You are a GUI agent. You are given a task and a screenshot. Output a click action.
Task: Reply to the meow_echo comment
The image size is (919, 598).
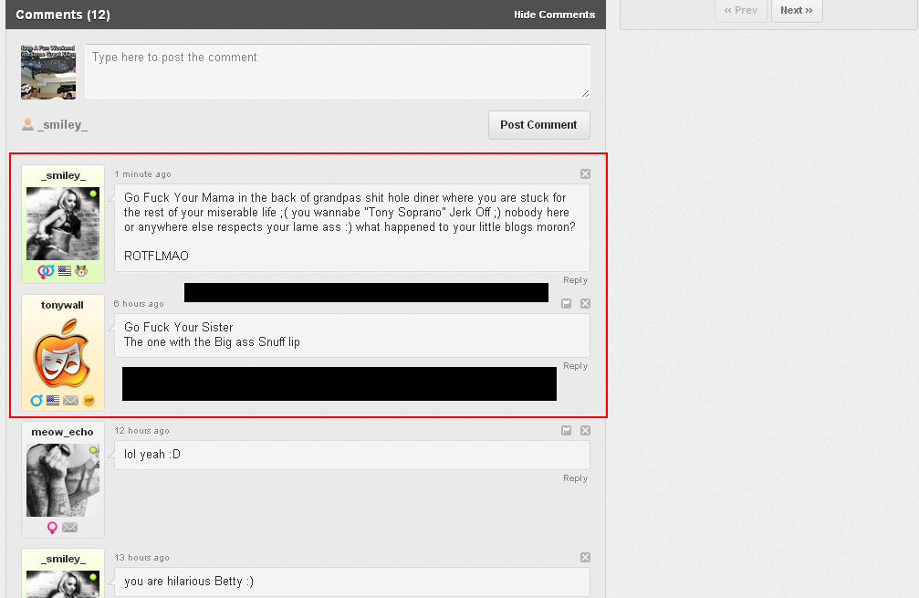pyautogui.click(x=575, y=478)
